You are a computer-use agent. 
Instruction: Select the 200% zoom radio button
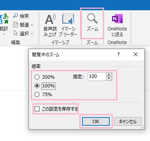pos(37,77)
